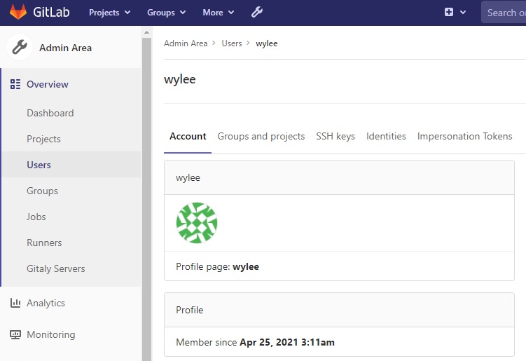Expand the More menu in the navbar
526x361 pixels.
[219, 13]
